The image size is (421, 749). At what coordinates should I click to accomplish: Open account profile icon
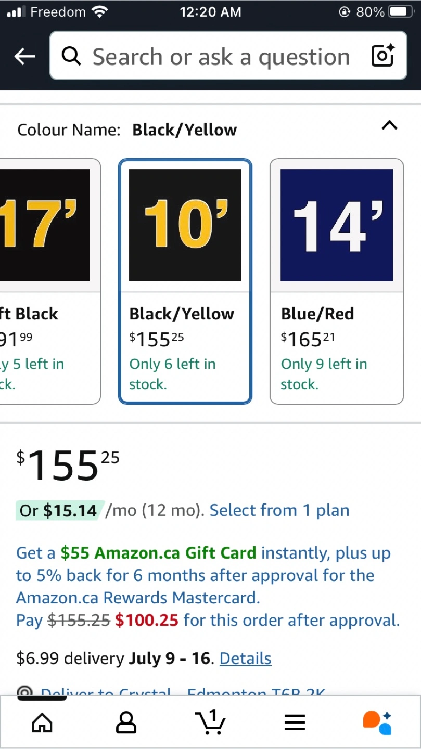click(x=126, y=722)
